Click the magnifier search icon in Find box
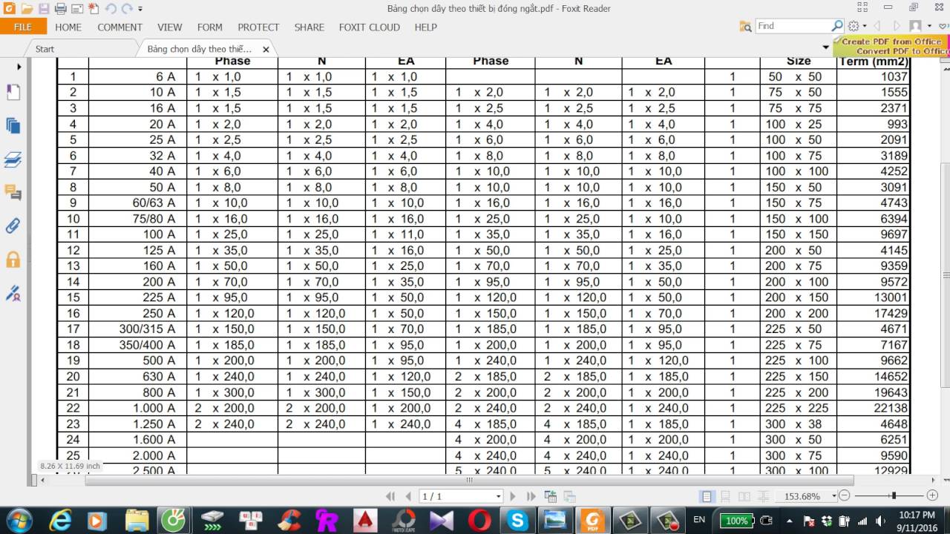The image size is (950, 534). point(837,26)
